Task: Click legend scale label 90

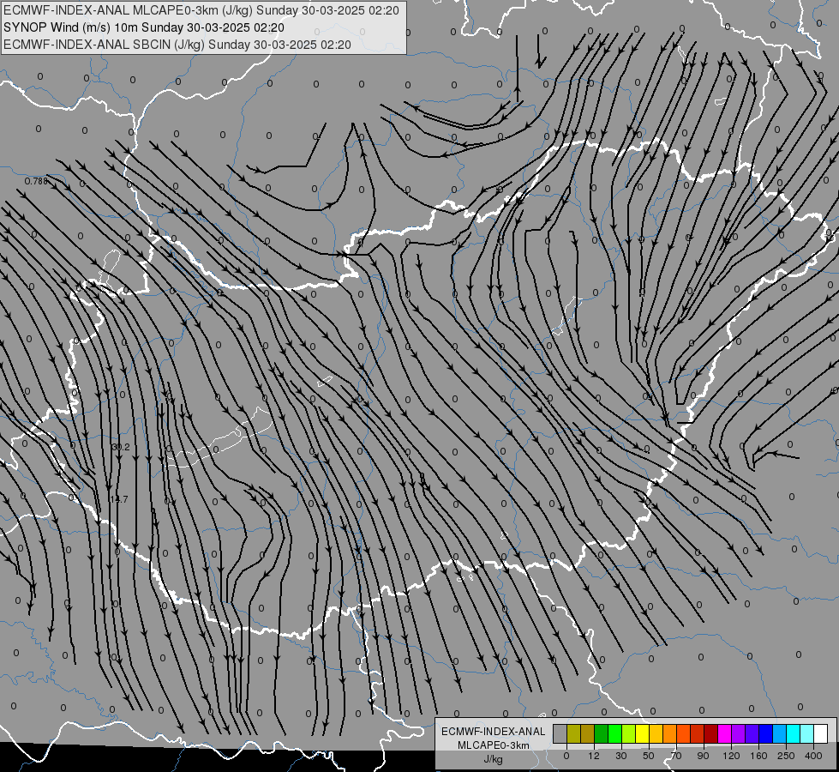Action: click(703, 756)
